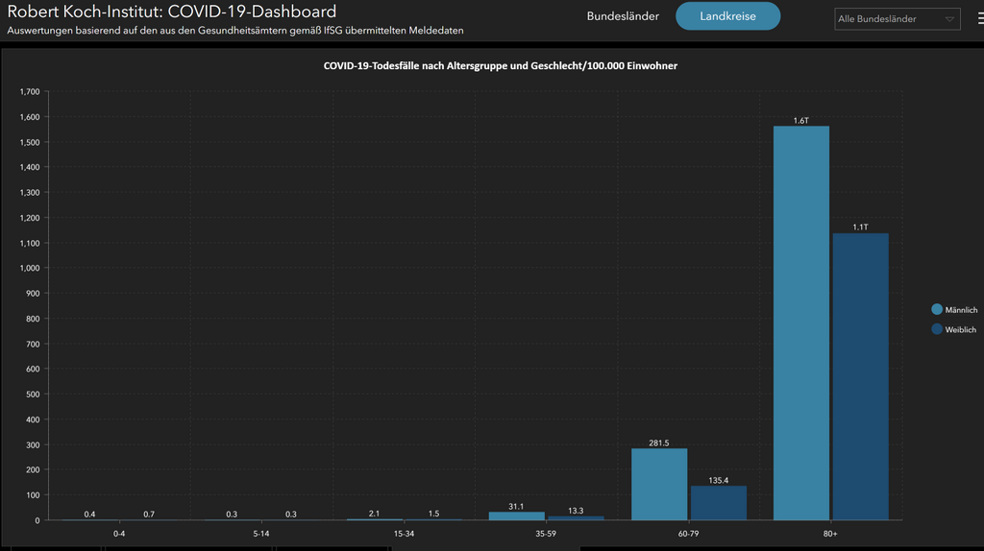984x551 pixels.
Task: Click the Robert Koch-Institut dashboard title
Action: tap(171, 12)
